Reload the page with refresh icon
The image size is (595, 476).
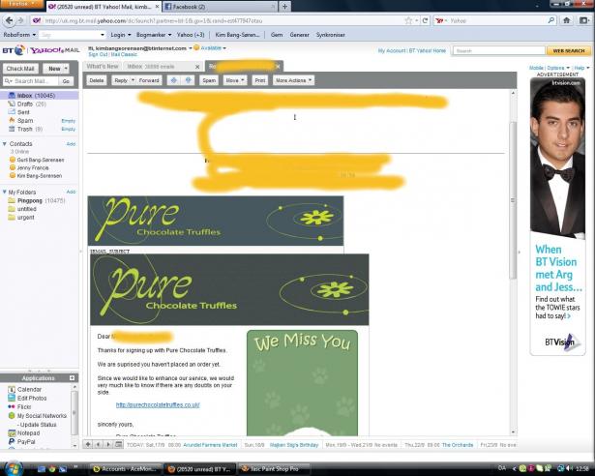click(x=425, y=20)
